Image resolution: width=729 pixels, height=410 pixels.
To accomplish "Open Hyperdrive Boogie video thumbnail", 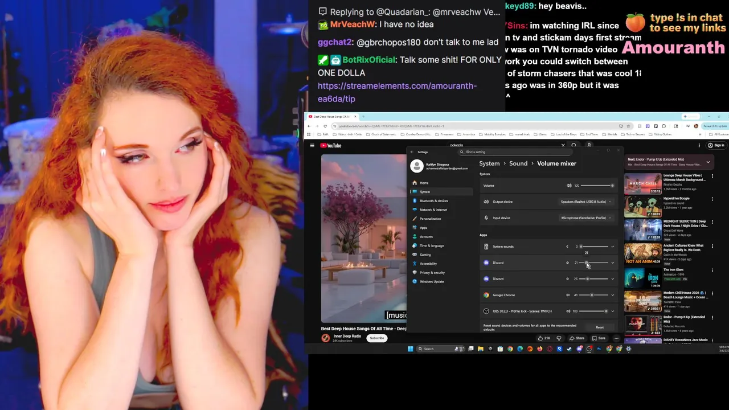I will pyautogui.click(x=643, y=207).
